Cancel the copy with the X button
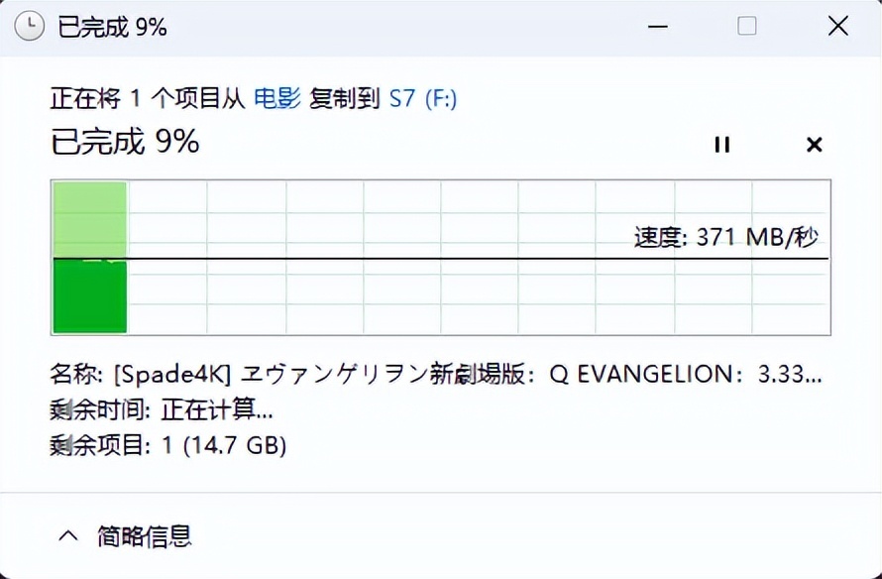The height and width of the screenshot is (579, 882). 814,145
